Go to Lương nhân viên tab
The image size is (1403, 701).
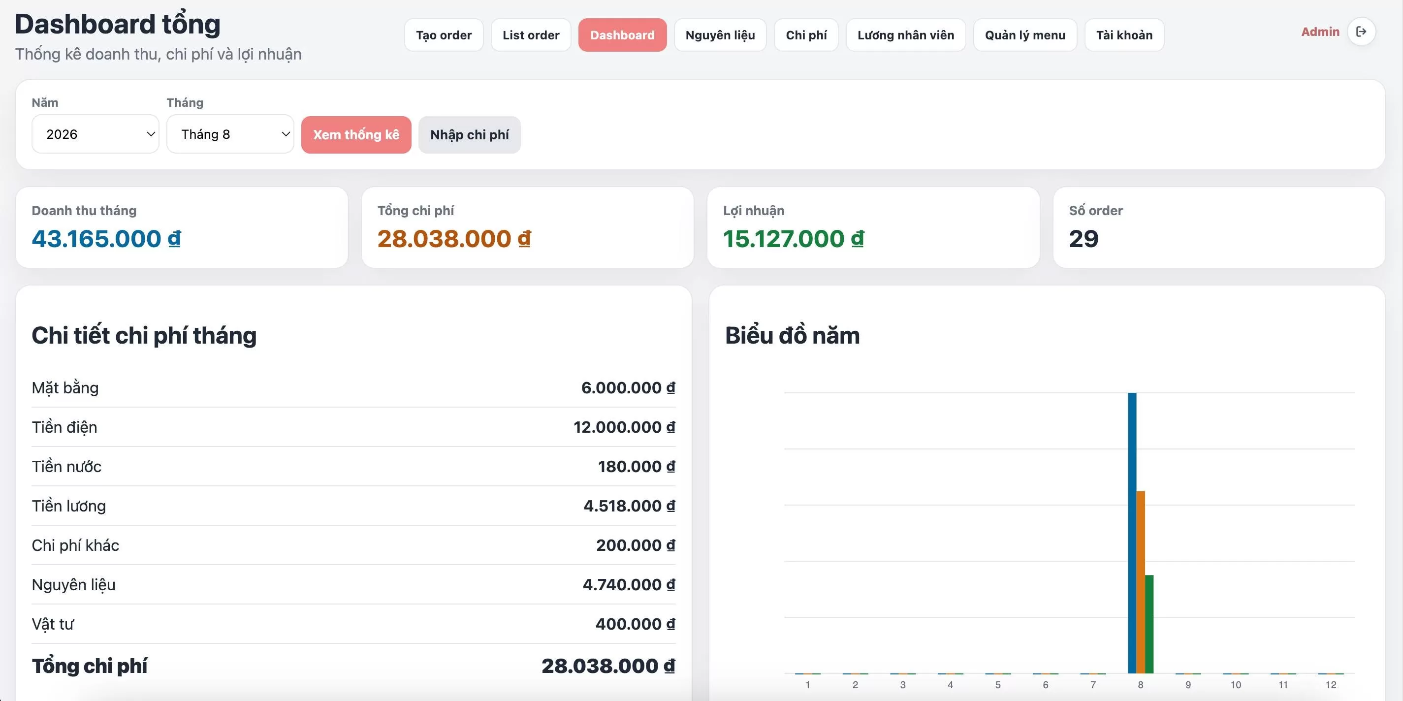point(906,35)
